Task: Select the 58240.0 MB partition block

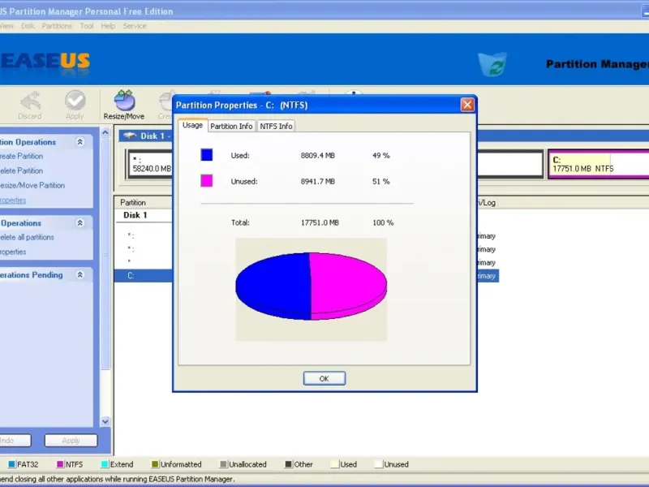Action: click(x=151, y=165)
